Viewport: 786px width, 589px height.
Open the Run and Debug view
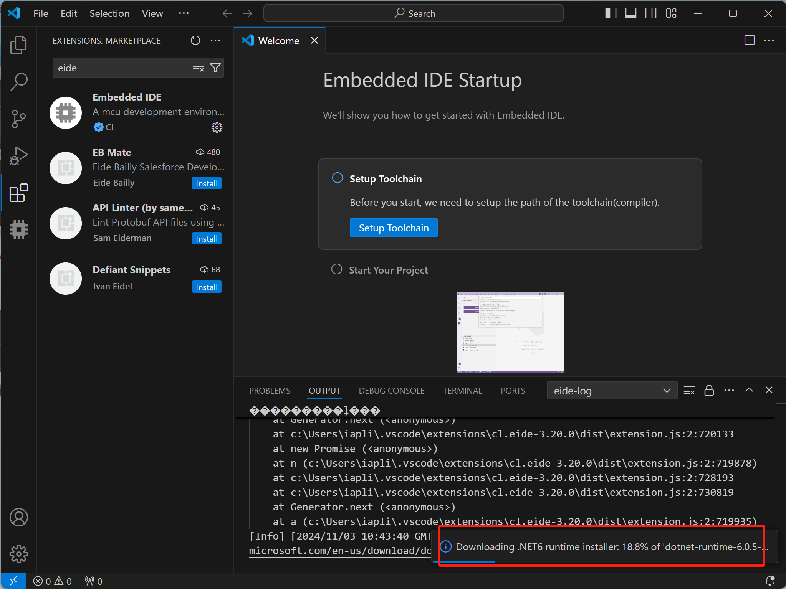click(18, 156)
